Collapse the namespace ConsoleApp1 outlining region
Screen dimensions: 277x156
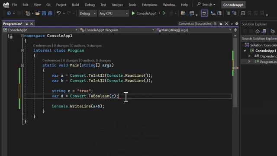tap(22, 36)
